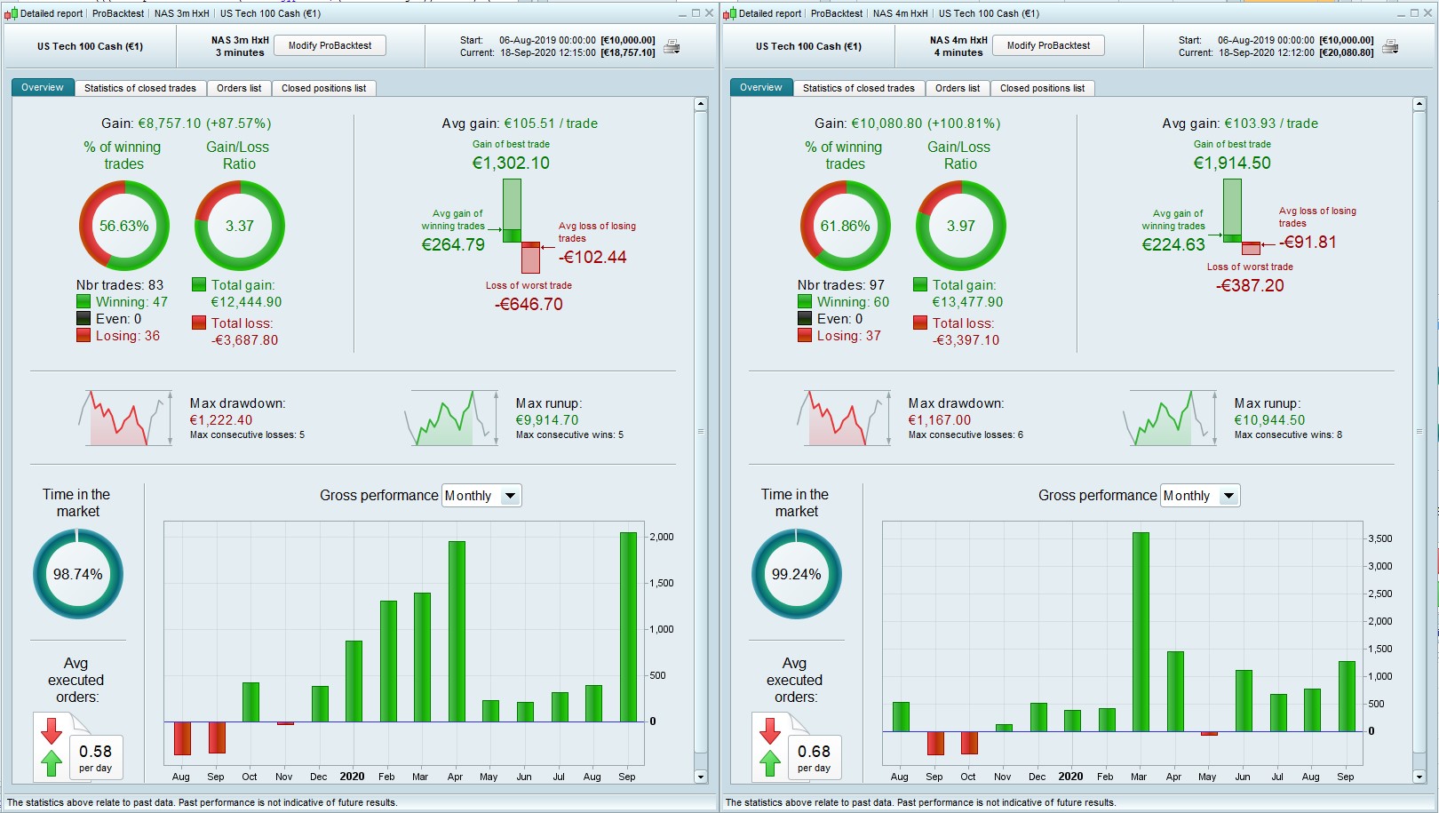
Task: Click the red down arrow in right Avg executed orders
Action: point(770,730)
